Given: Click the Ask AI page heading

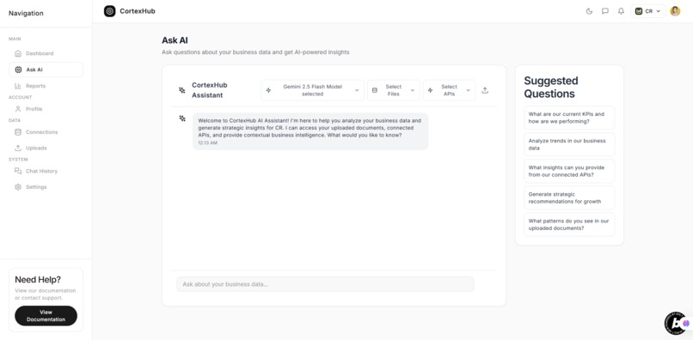Looking at the screenshot, I should [x=175, y=40].
